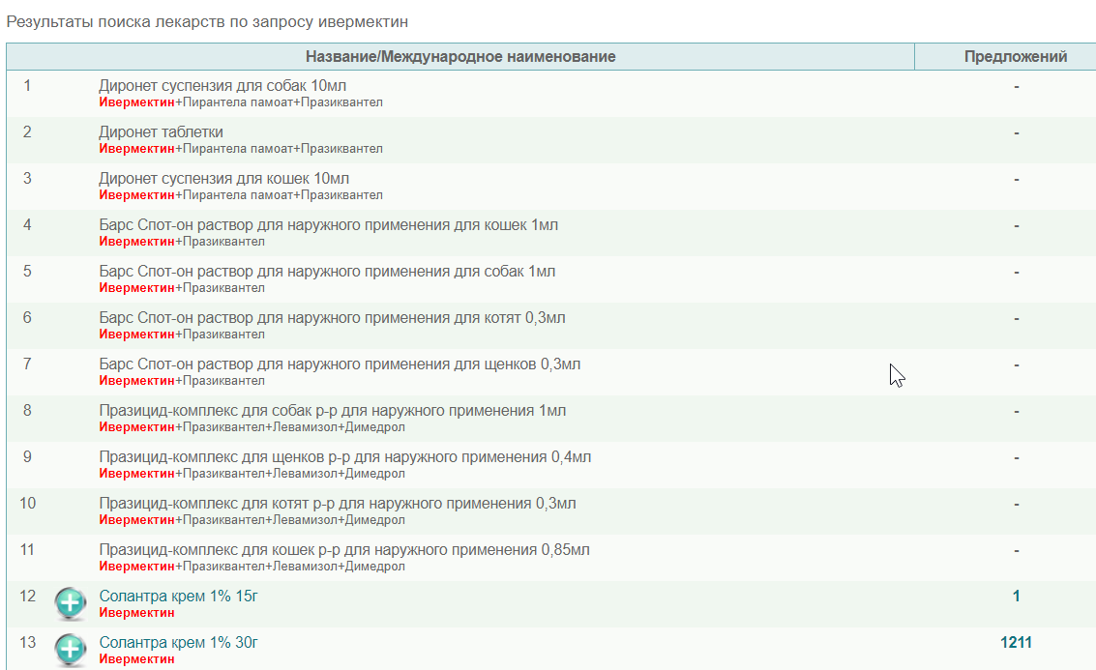This screenshot has width=1096, height=670.
Task: Open Солантра крем 1% 30г link
Action: tap(179, 643)
